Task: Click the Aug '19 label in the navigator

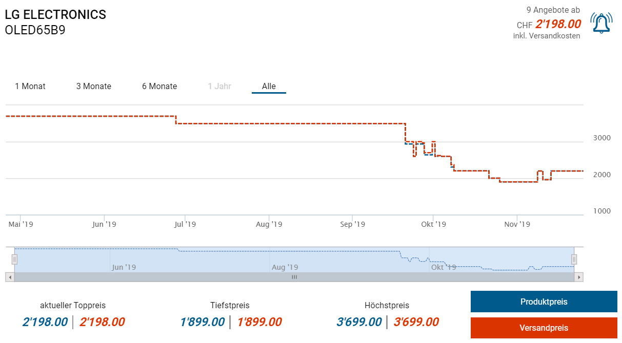Action: pyautogui.click(x=285, y=267)
